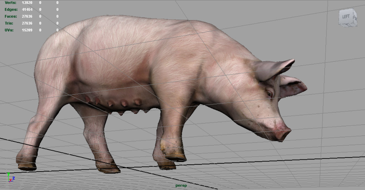Click the 'UVs:' heads-up display label
This screenshot has width=365, height=190.
point(9,30)
